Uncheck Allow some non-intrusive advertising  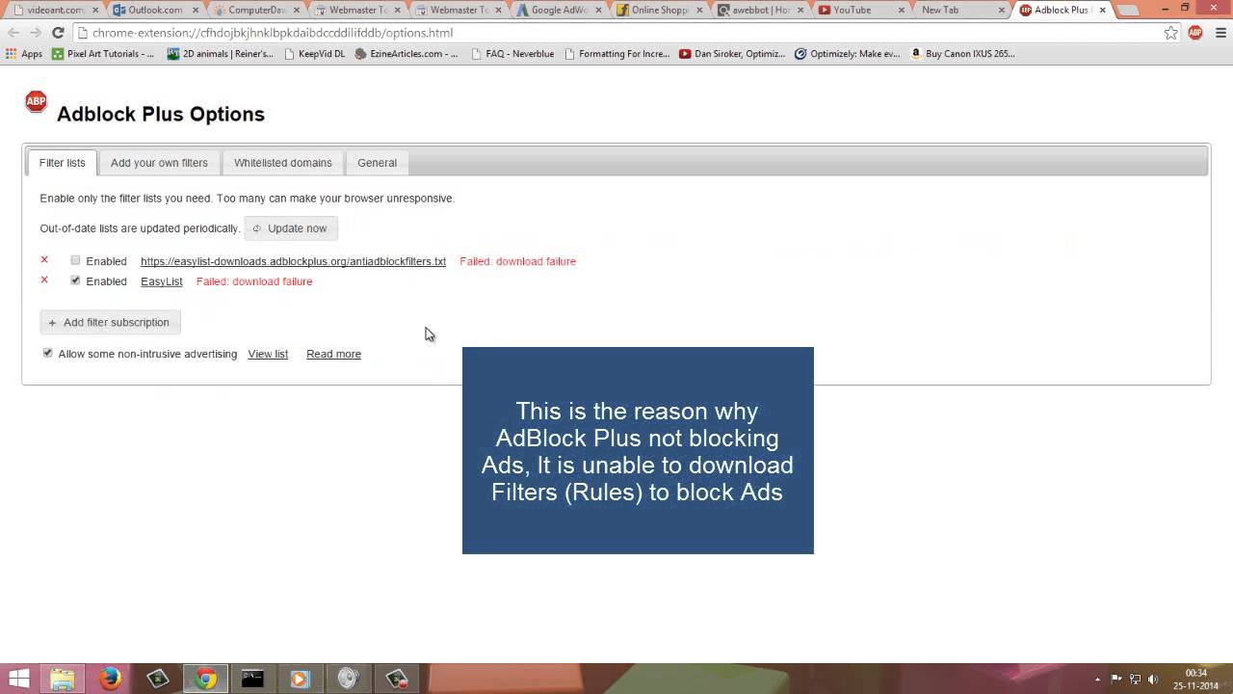point(47,353)
